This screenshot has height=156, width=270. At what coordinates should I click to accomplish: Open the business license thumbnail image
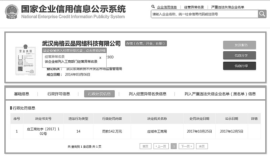click(x=25, y=60)
